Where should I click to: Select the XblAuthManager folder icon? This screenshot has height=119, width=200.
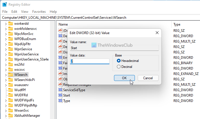click(x=11, y=116)
